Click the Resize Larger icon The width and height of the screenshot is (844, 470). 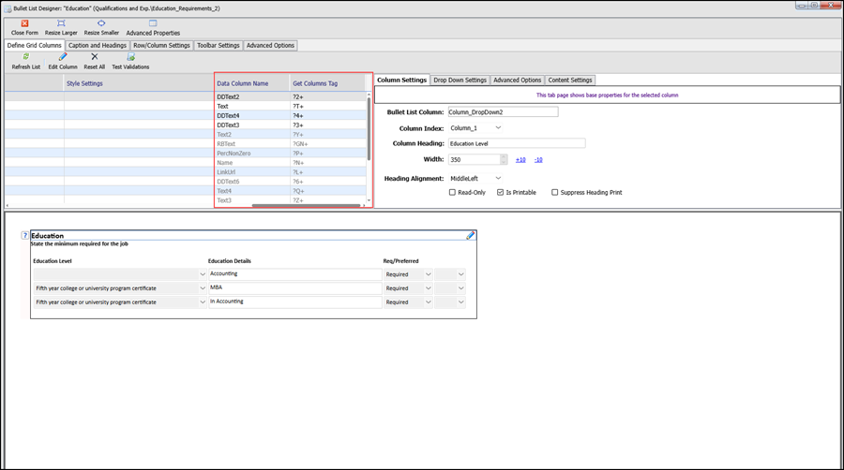[x=61, y=23]
